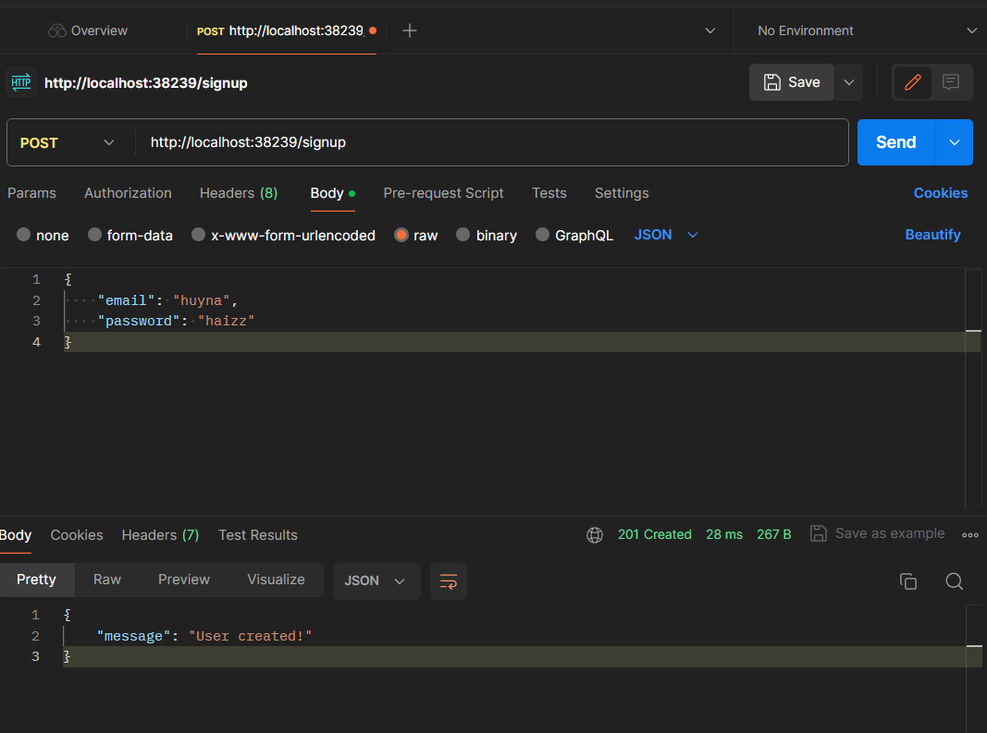Copy response using the copy icon
987x733 pixels.
pos(908,581)
